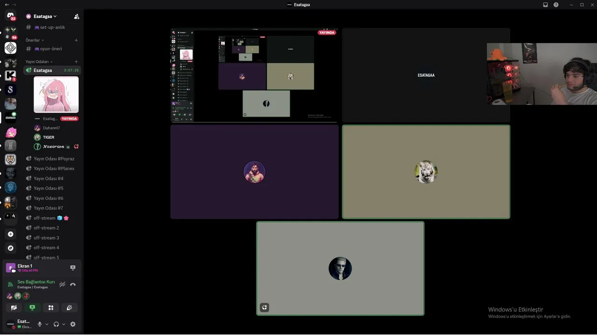Screen dimensions: 597x335
Task: Join the off-stream 2 voice channel
Action: click(x=52, y=228)
